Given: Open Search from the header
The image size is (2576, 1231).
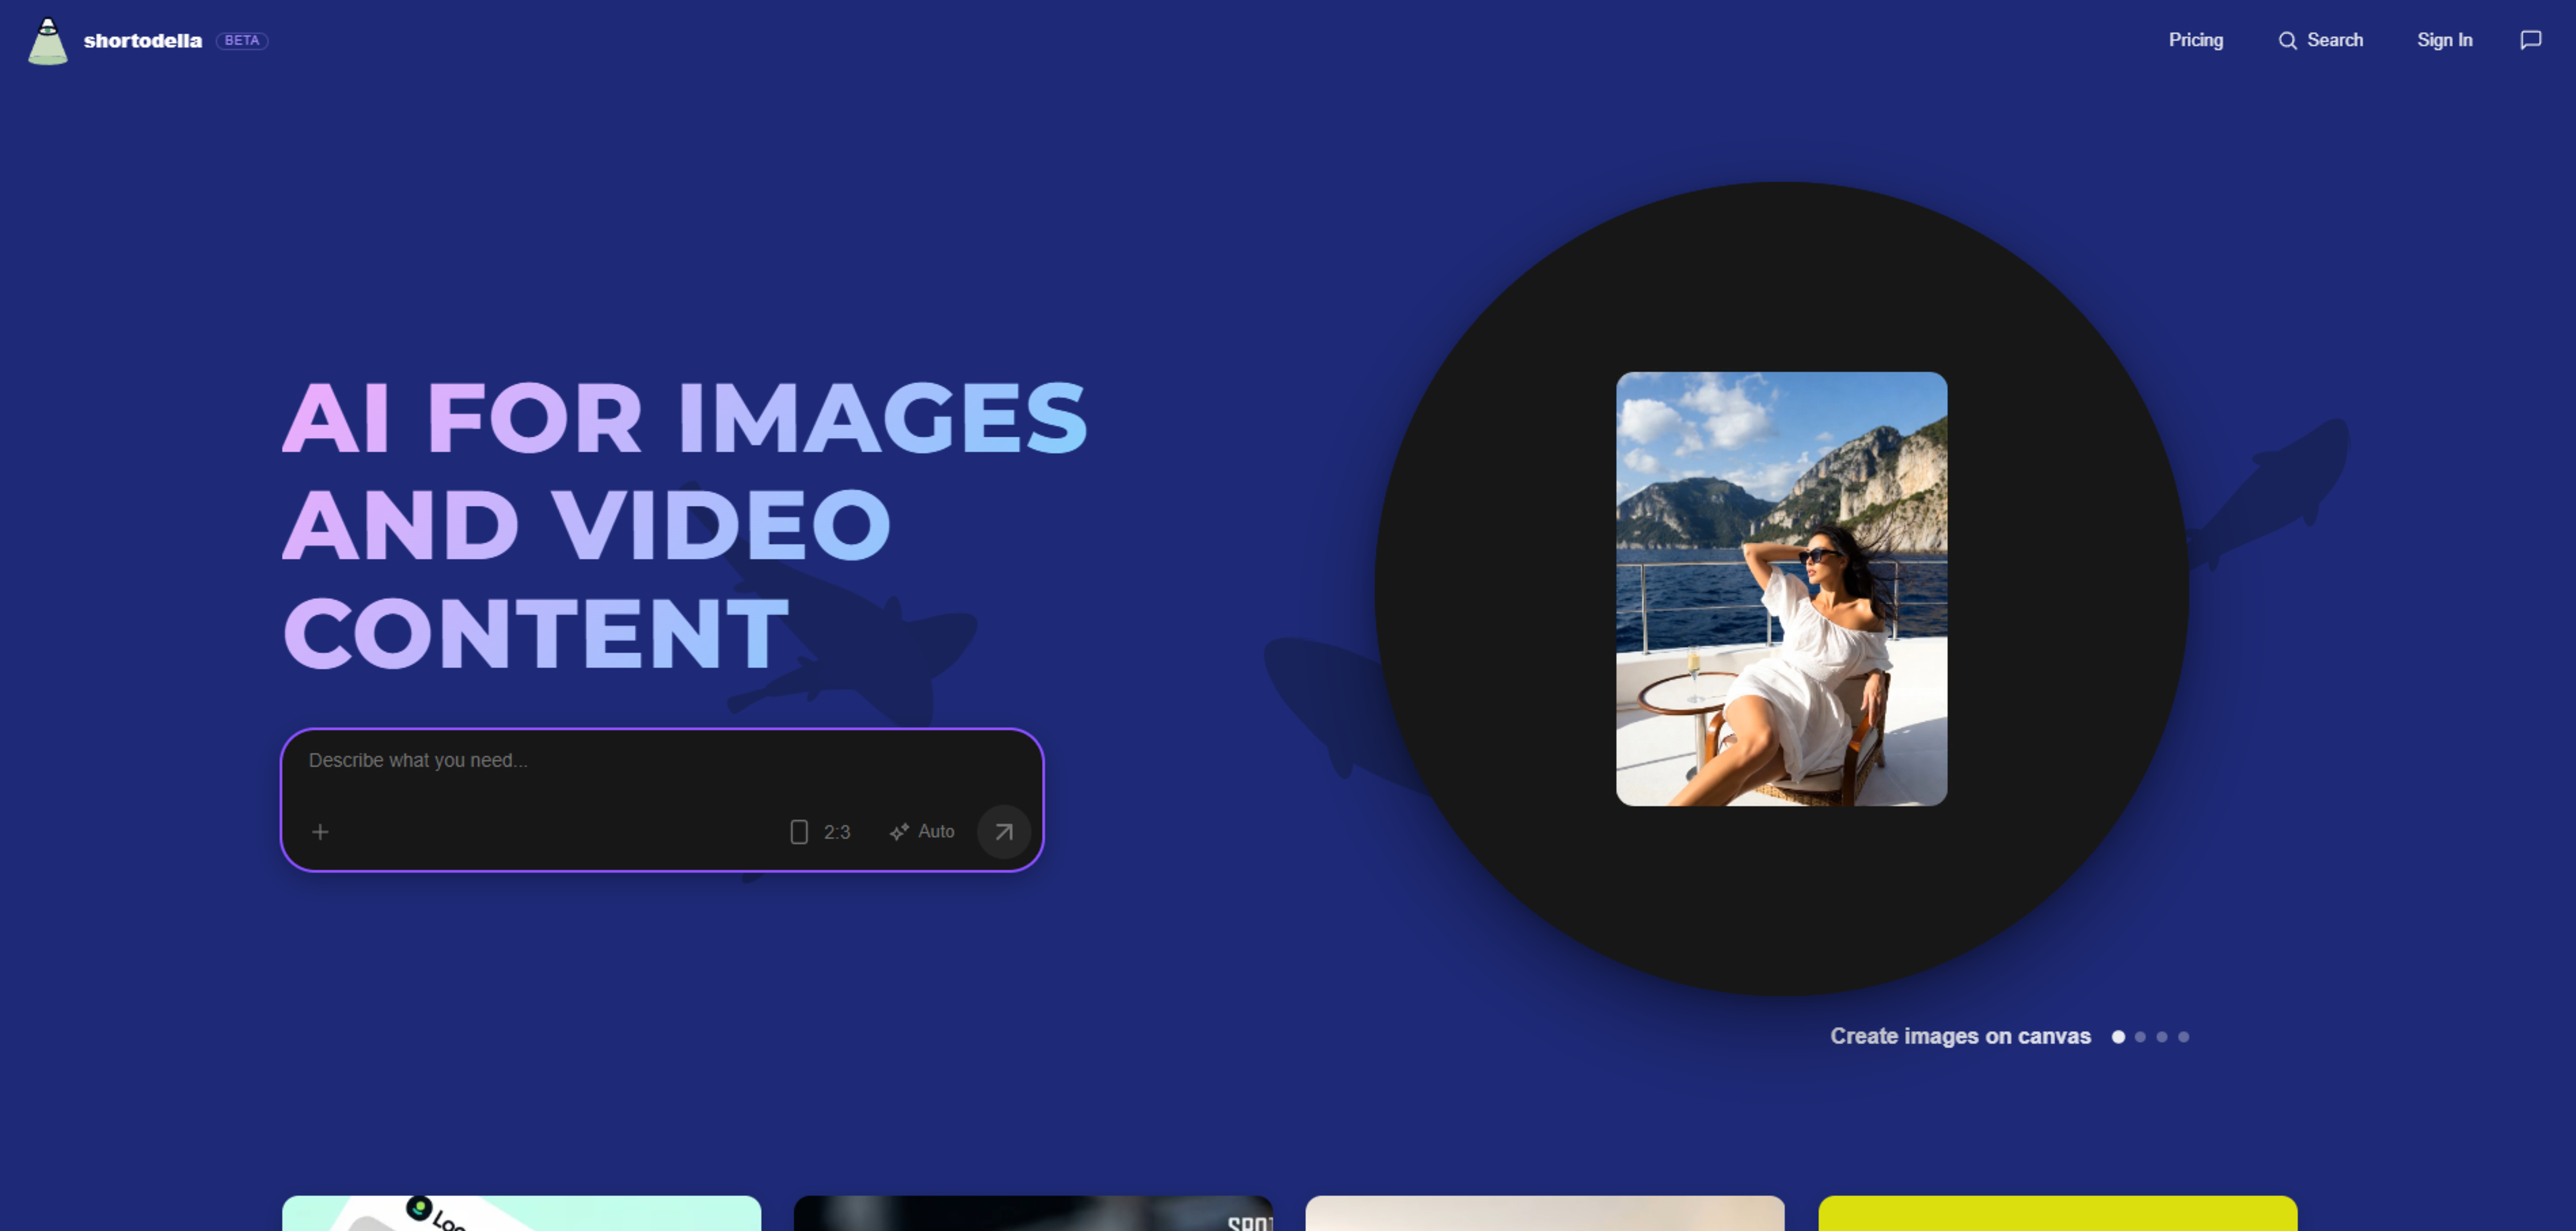Looking at the screenshot, I should [x=2321, y=40].
